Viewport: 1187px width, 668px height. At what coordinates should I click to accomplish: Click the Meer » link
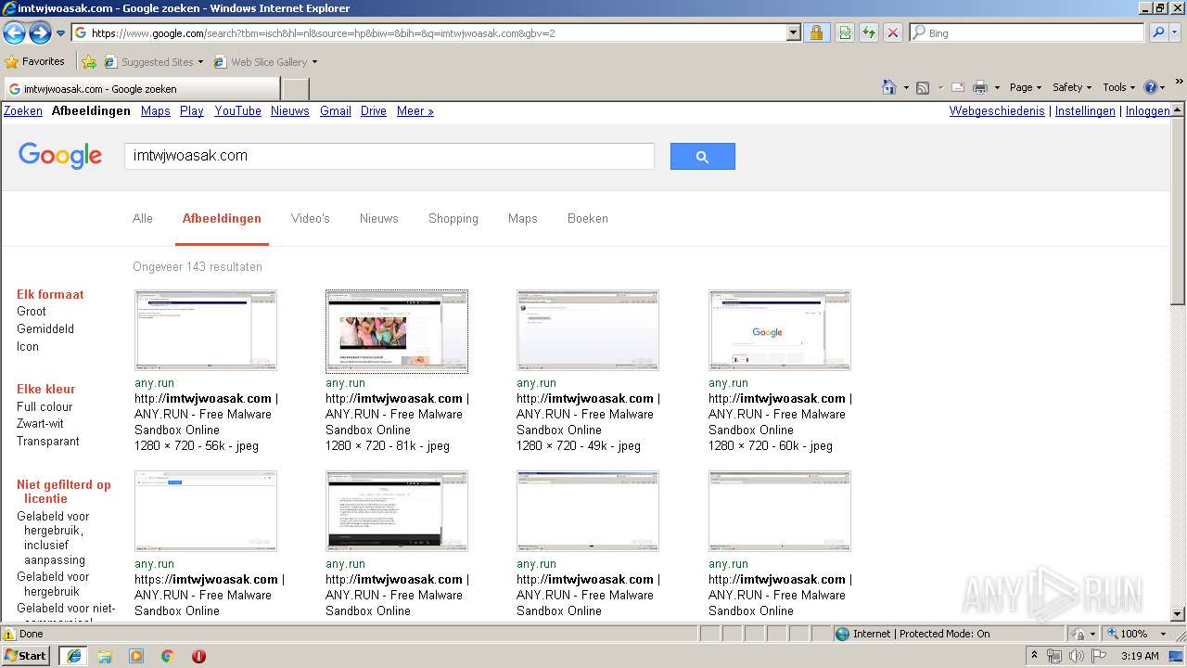[415, 110]
